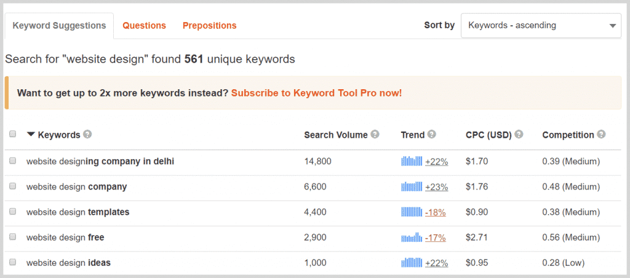The width and height of the screenshot is (630, 278).
Task: Click trend chart for website design company
Action: pyautogui.click(x=412, y=187)
